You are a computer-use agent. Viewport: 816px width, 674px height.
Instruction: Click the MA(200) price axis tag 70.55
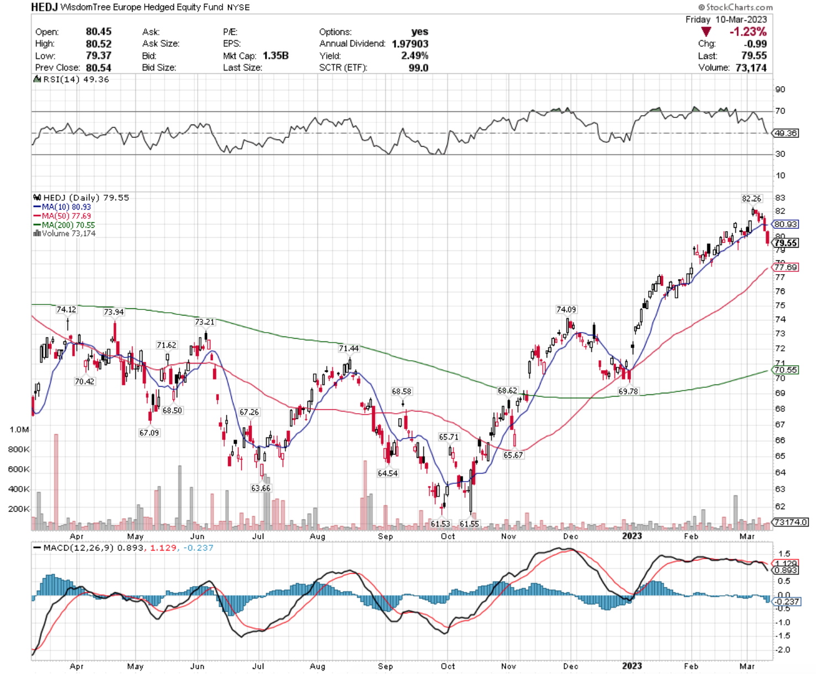coord(786,370)
